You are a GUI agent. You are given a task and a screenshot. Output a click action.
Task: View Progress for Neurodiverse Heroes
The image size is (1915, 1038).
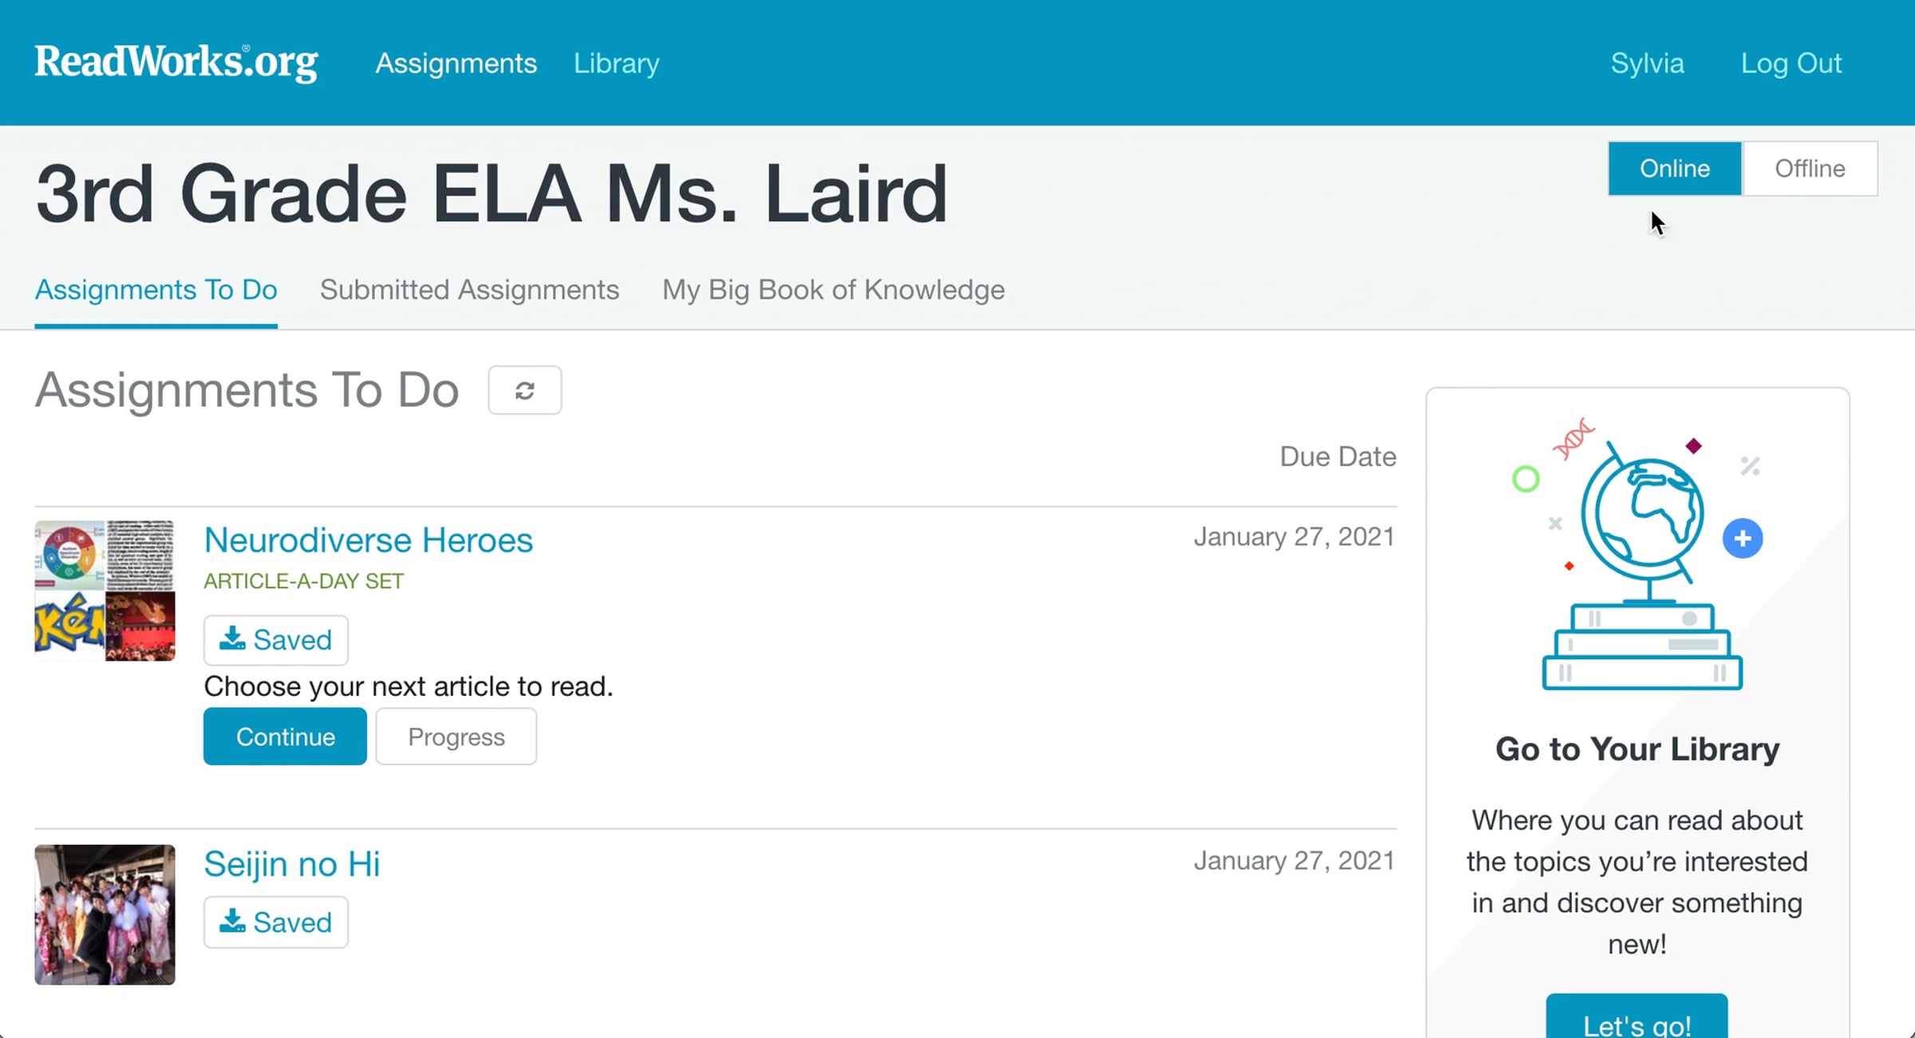(456, 736)
